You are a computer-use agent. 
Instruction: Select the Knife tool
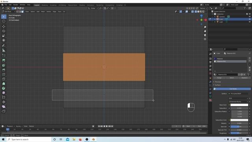point(4,79)
